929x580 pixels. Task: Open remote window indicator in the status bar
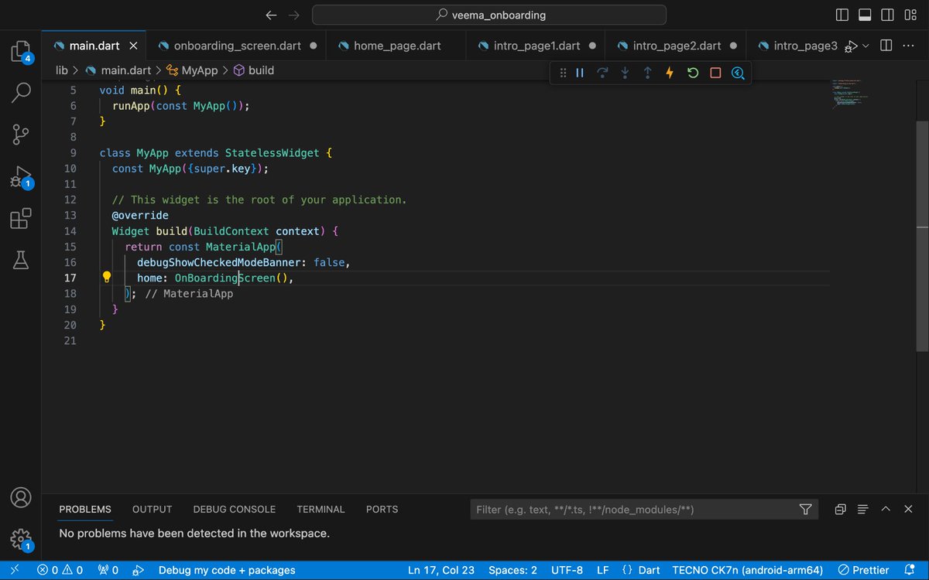click(15, 570)
